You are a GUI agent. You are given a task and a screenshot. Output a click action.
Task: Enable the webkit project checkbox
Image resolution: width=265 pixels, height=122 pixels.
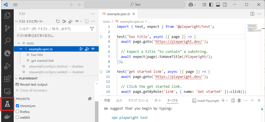tap(17, 117)
